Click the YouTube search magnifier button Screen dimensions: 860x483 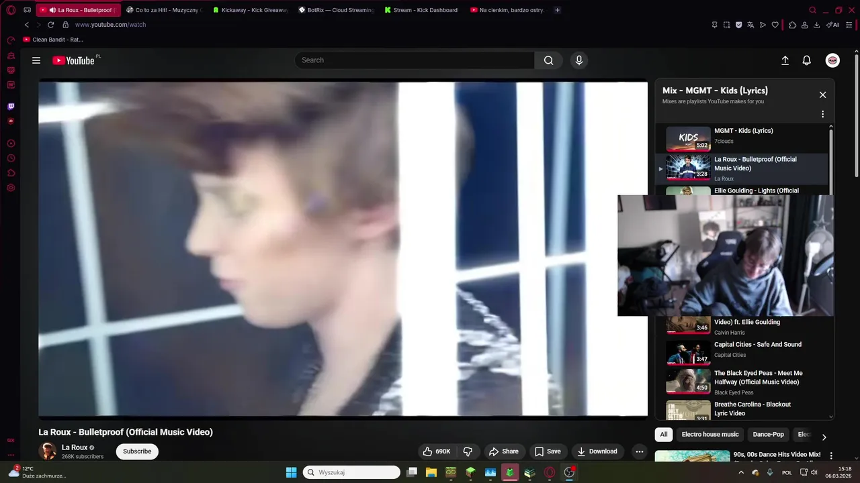point(549,60)
